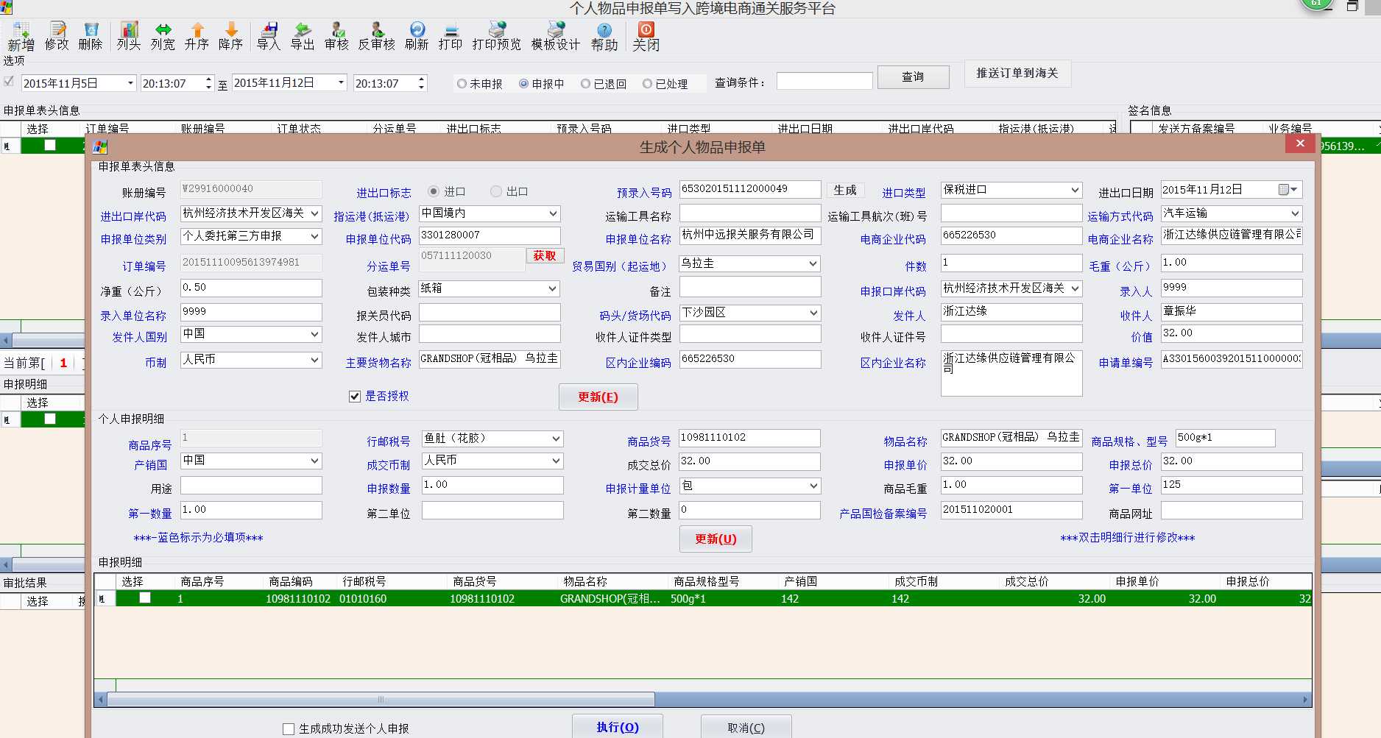Screen dimensions: 1381x738
Task: Click the 查询 search button
Action: click(914, 77)
